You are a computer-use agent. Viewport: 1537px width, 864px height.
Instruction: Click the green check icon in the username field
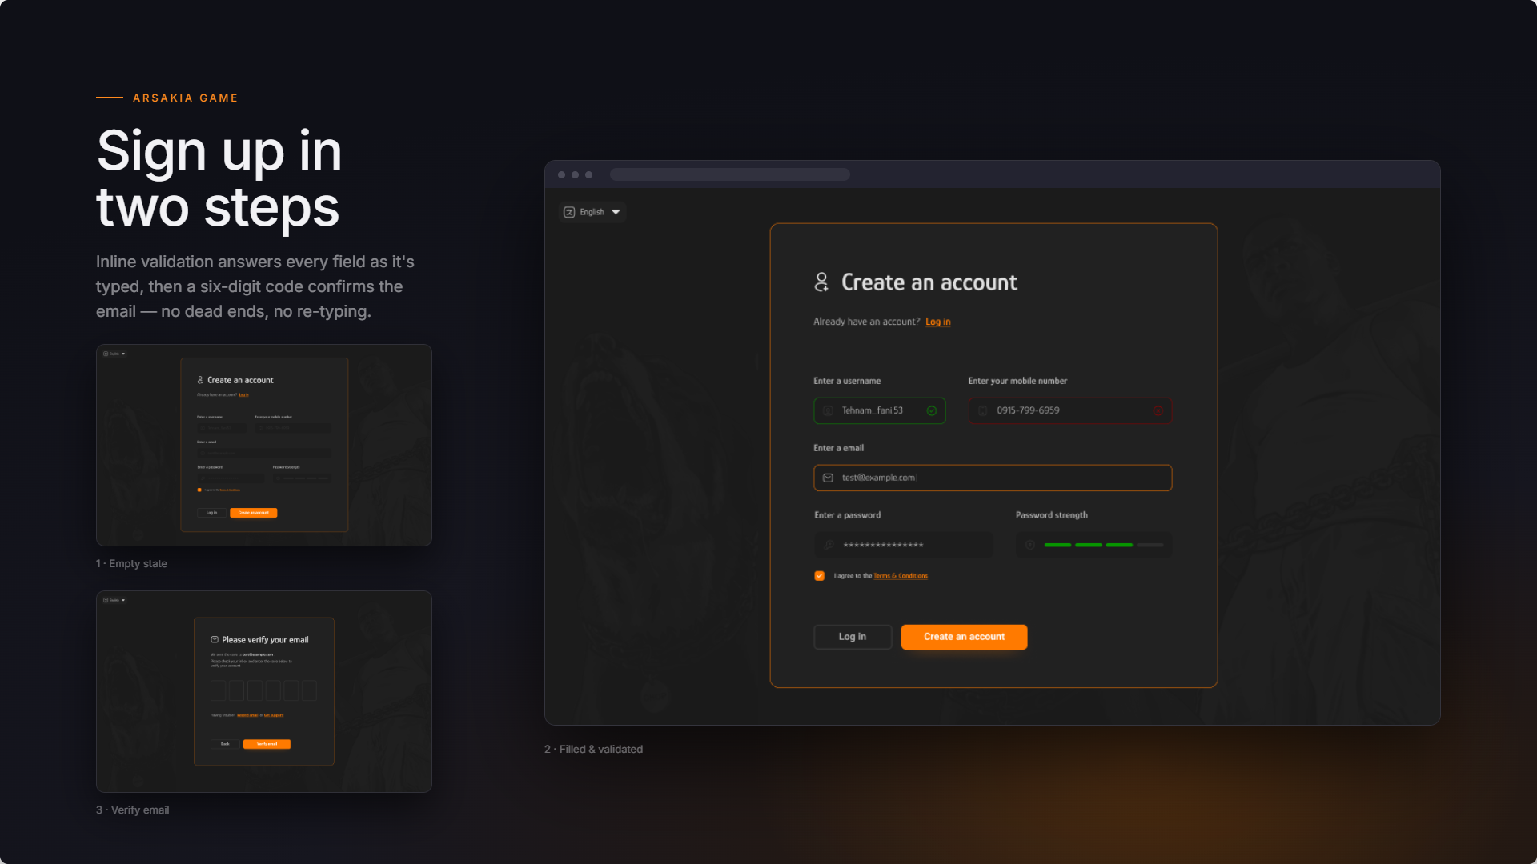[932, 410]
